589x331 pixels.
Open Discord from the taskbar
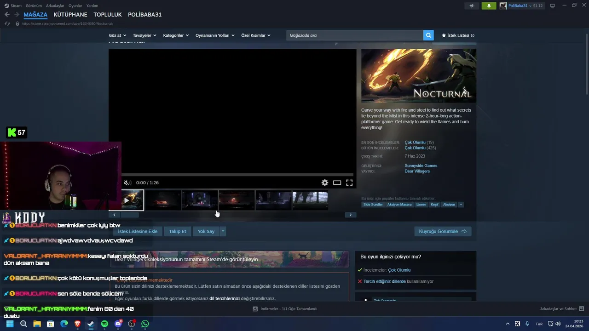(x=118, y=324)
